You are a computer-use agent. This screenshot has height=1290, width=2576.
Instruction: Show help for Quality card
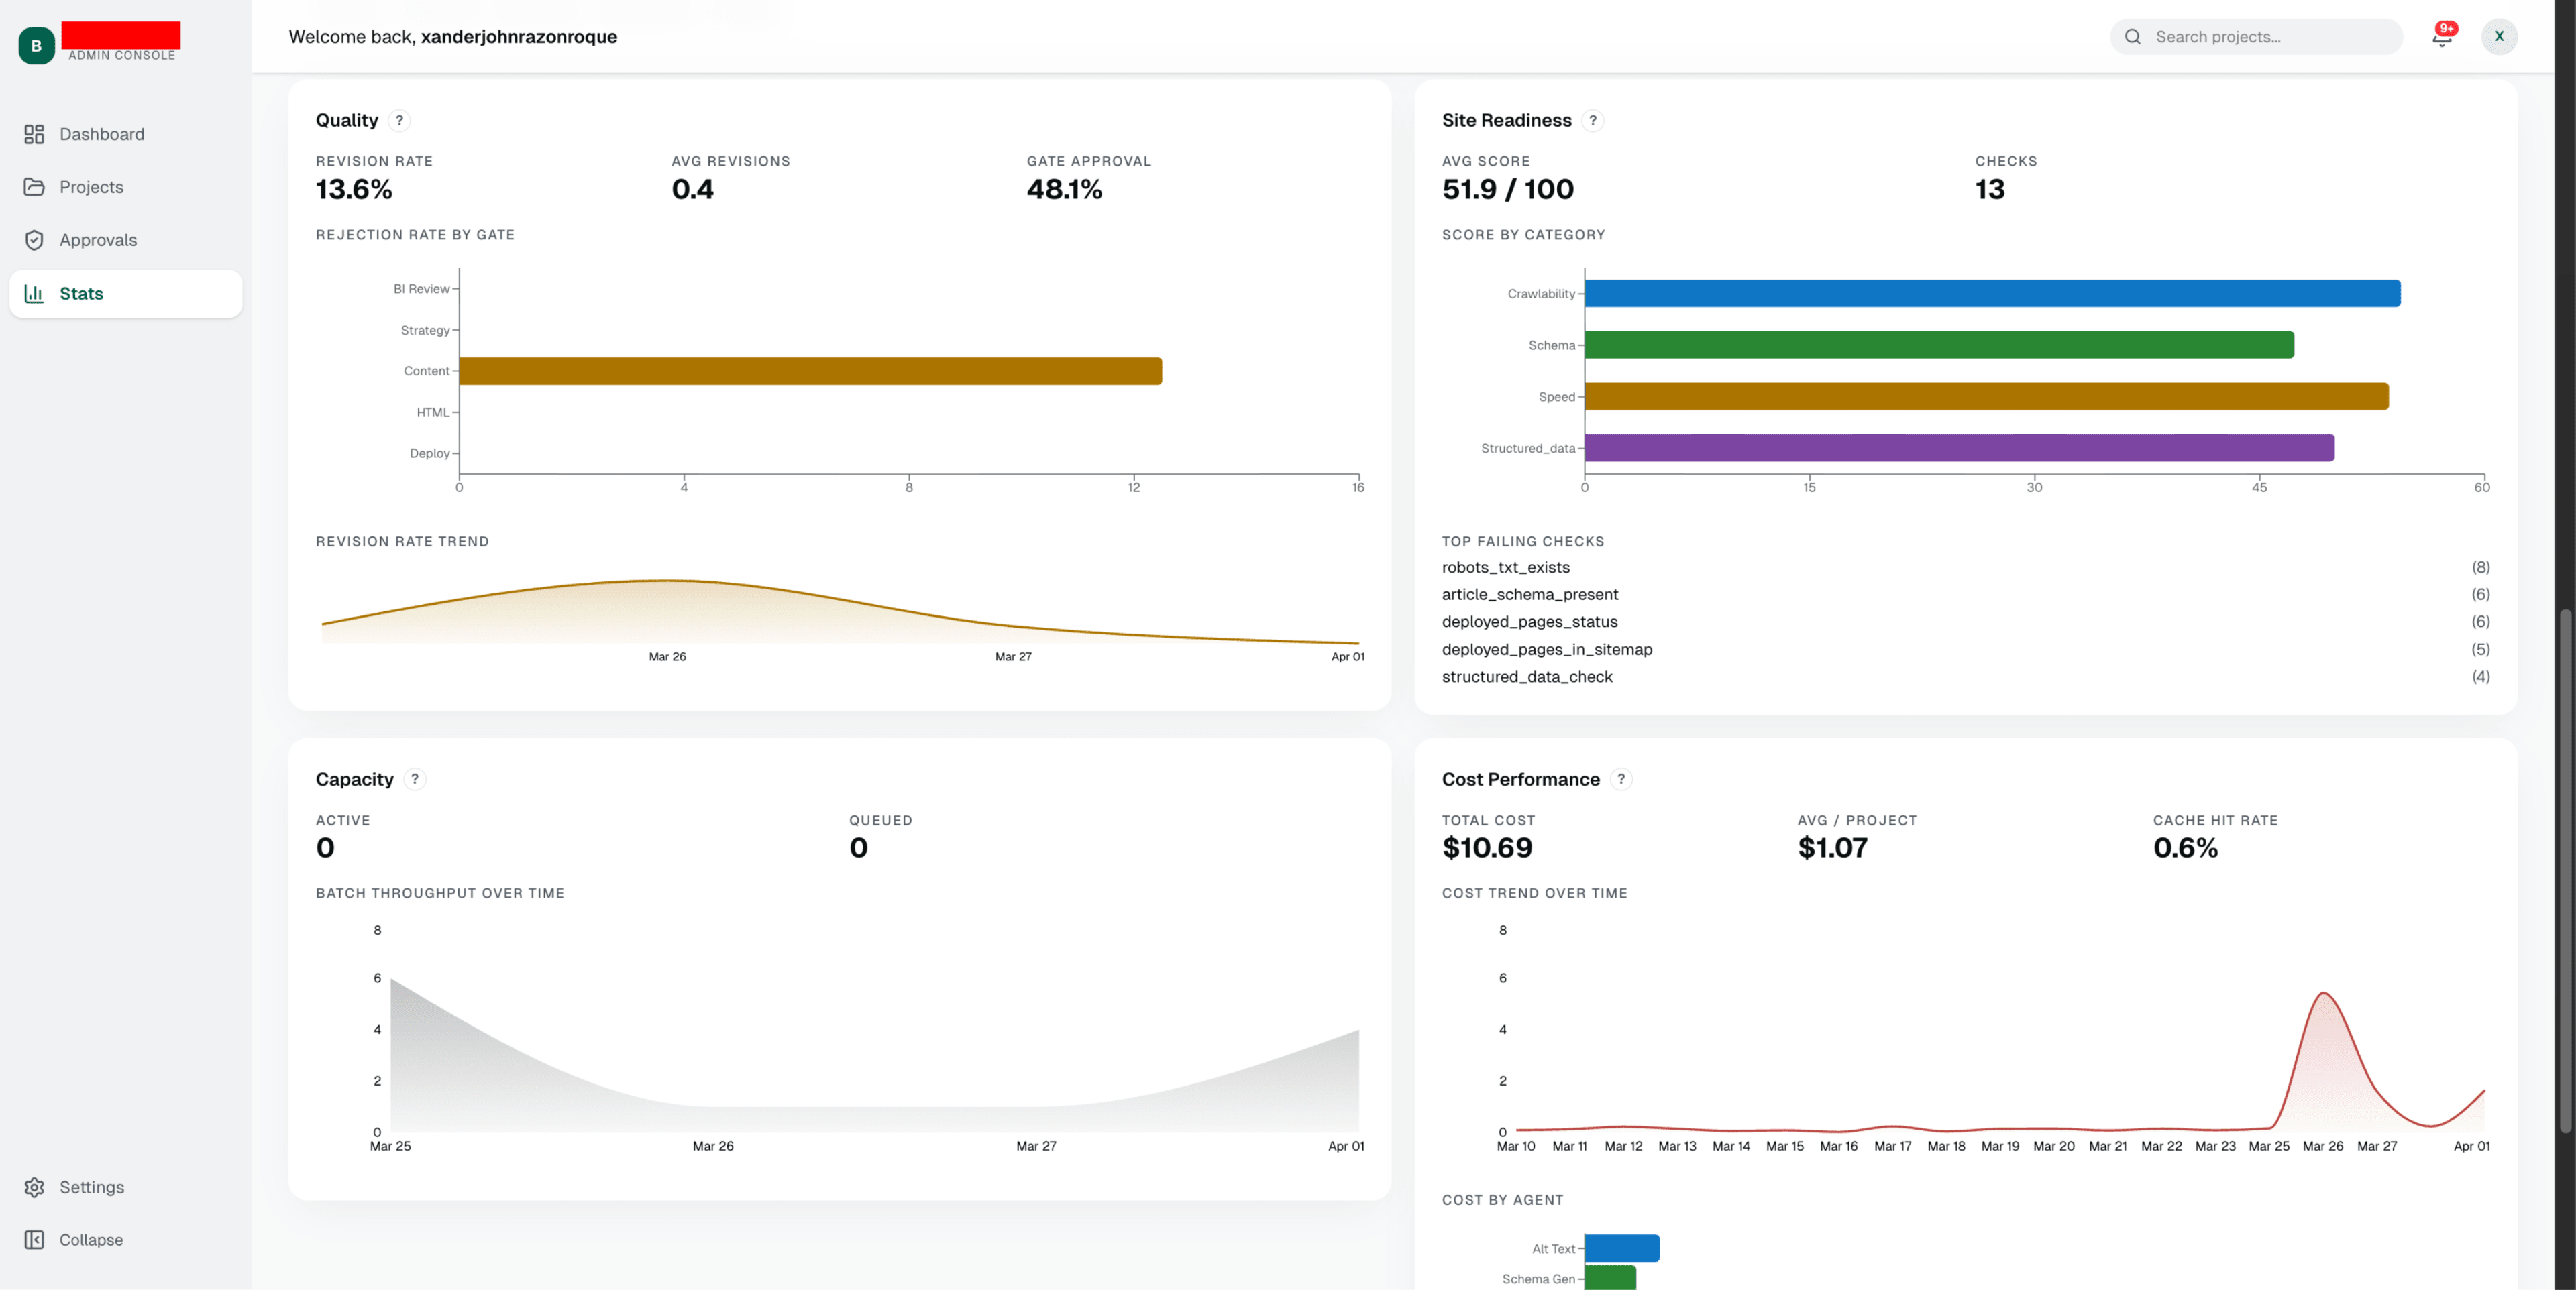pyautogui.click(x=399, y=121)
